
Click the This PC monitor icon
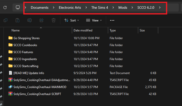[18, 7]
